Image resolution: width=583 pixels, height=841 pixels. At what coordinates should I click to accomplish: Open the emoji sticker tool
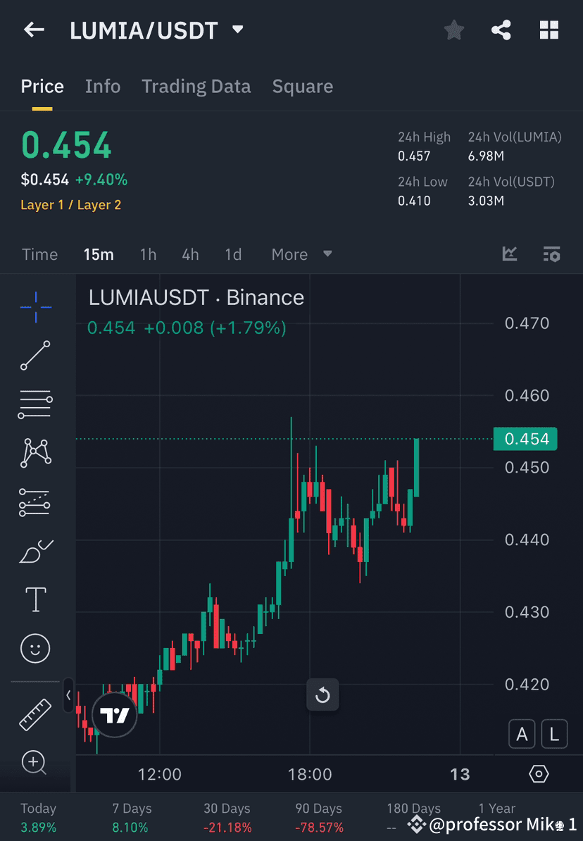coord(35,648)
